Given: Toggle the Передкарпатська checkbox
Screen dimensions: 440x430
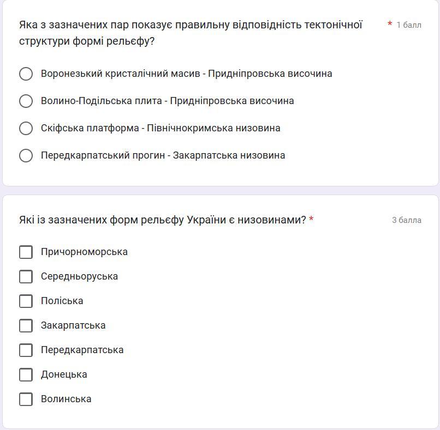Looking at the screenshot, I should click(26, 350).
